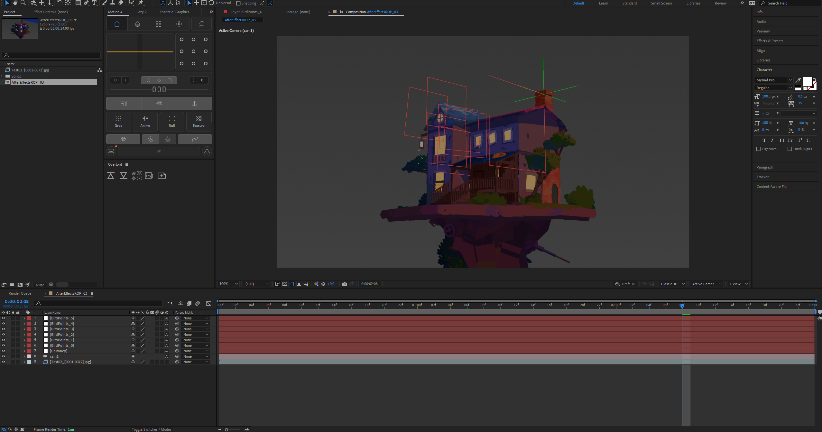Click Overlord pull from Illustrator icon
Screen dimensions: 822x432
coord(124,176)
